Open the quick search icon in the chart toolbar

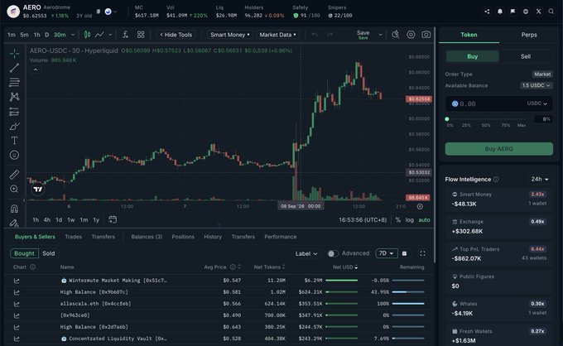[395, 35]
